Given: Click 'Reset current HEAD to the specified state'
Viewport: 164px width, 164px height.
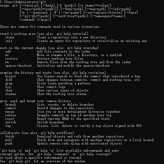Looking at the screenshot, I should click(73, 119).
